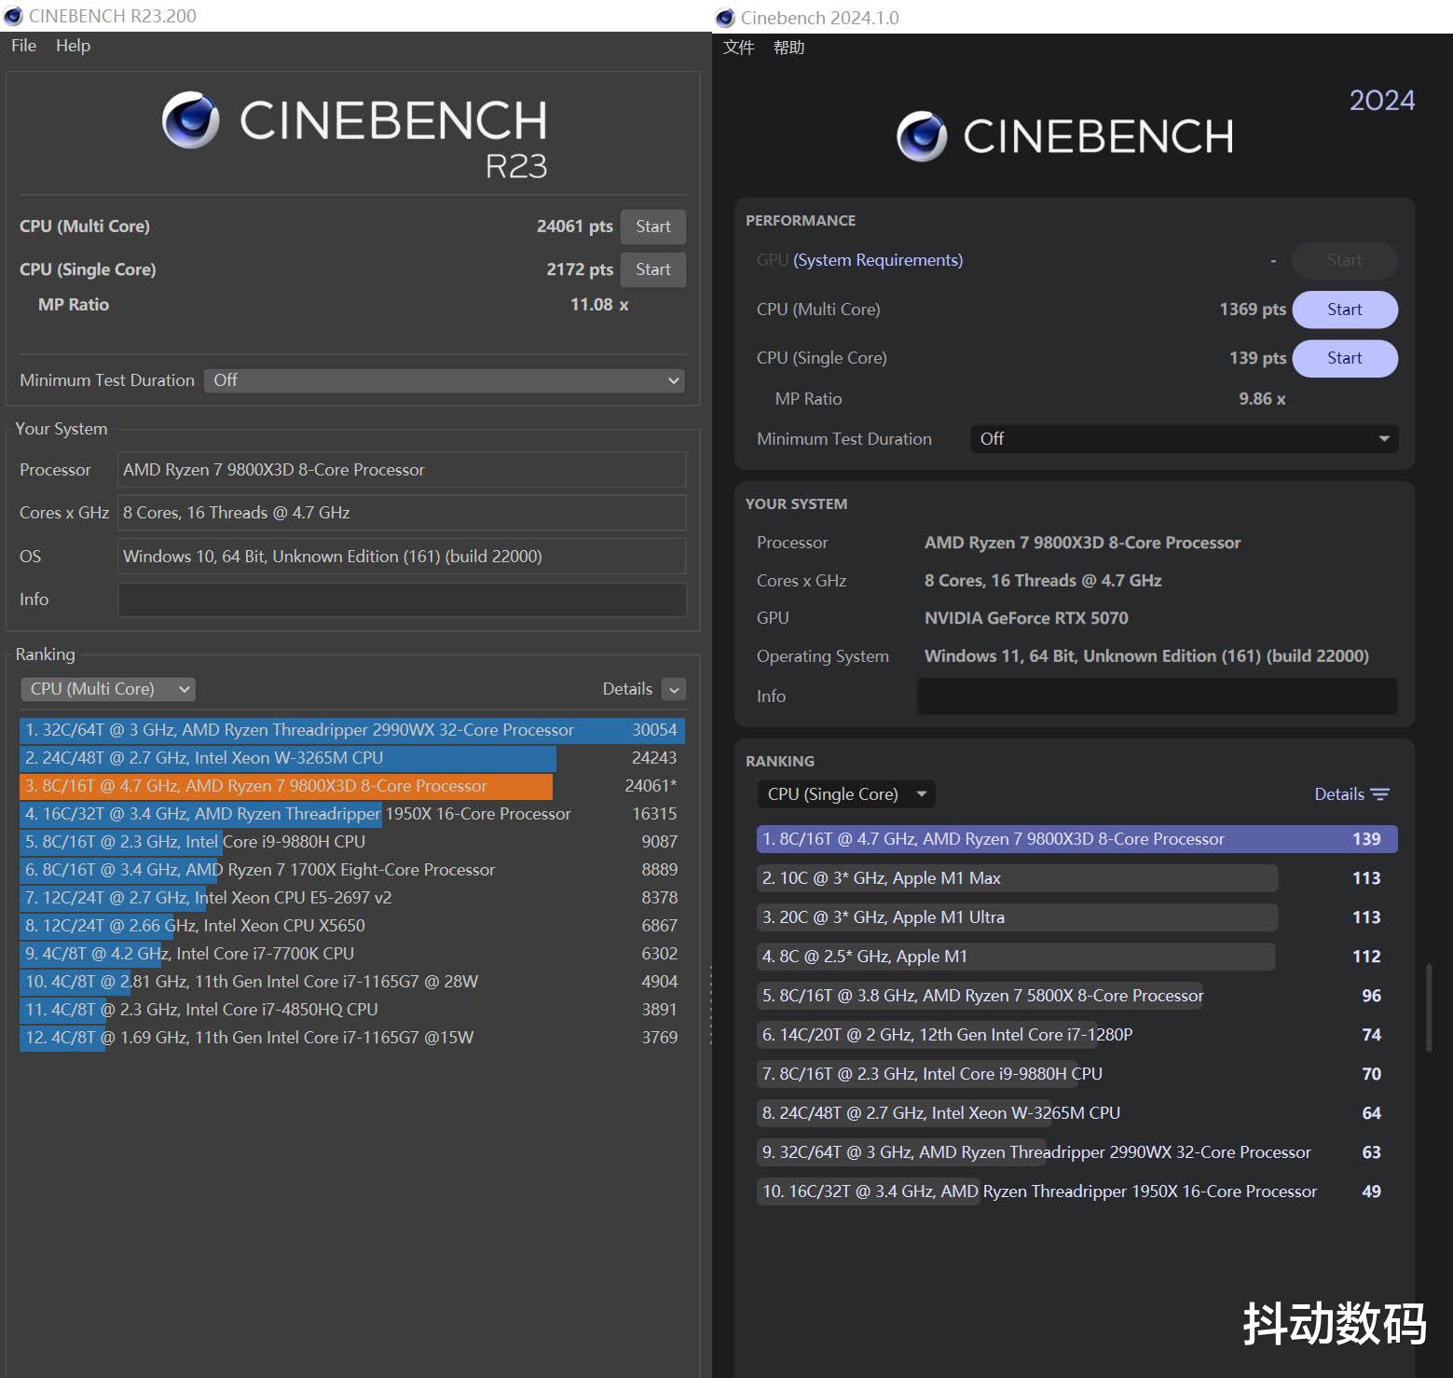
Task: Open the Help menu in Cinebench R23
Action: pos(73,46)
